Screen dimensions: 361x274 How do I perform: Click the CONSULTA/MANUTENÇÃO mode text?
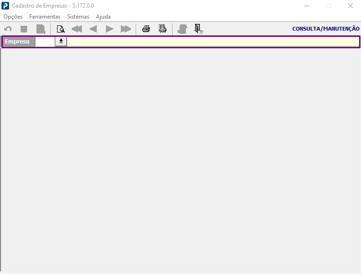tap(326, 29)
